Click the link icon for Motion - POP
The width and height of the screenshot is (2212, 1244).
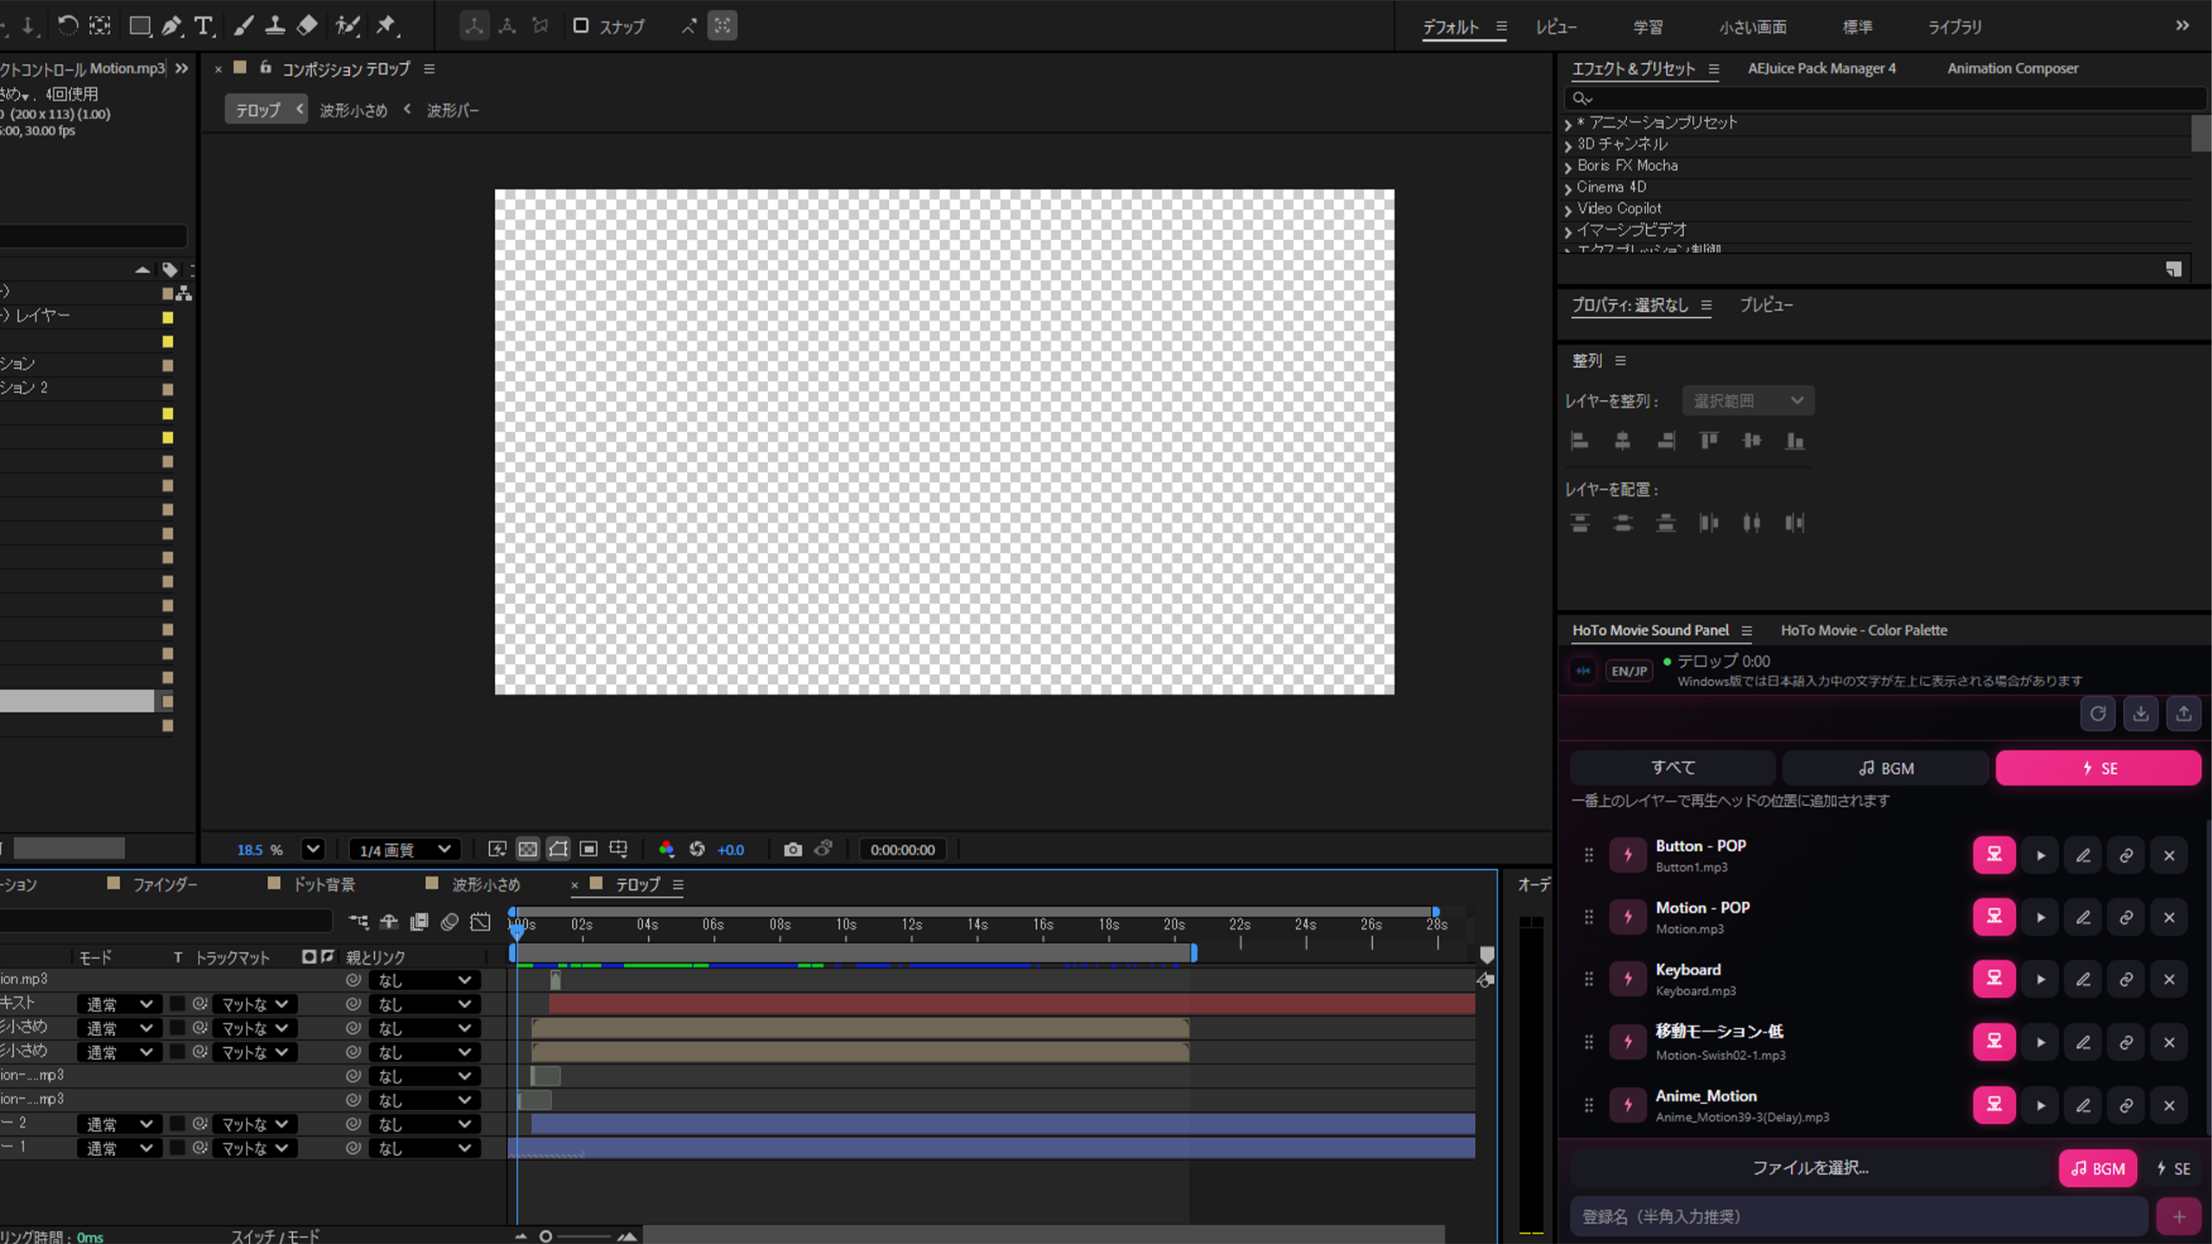click(x=2126, y=917)
